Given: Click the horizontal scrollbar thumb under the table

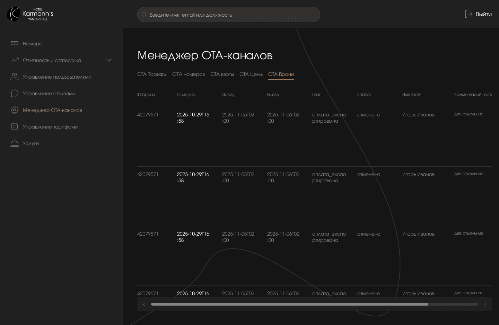Looking at the screenshot, I should click(289, 304).
